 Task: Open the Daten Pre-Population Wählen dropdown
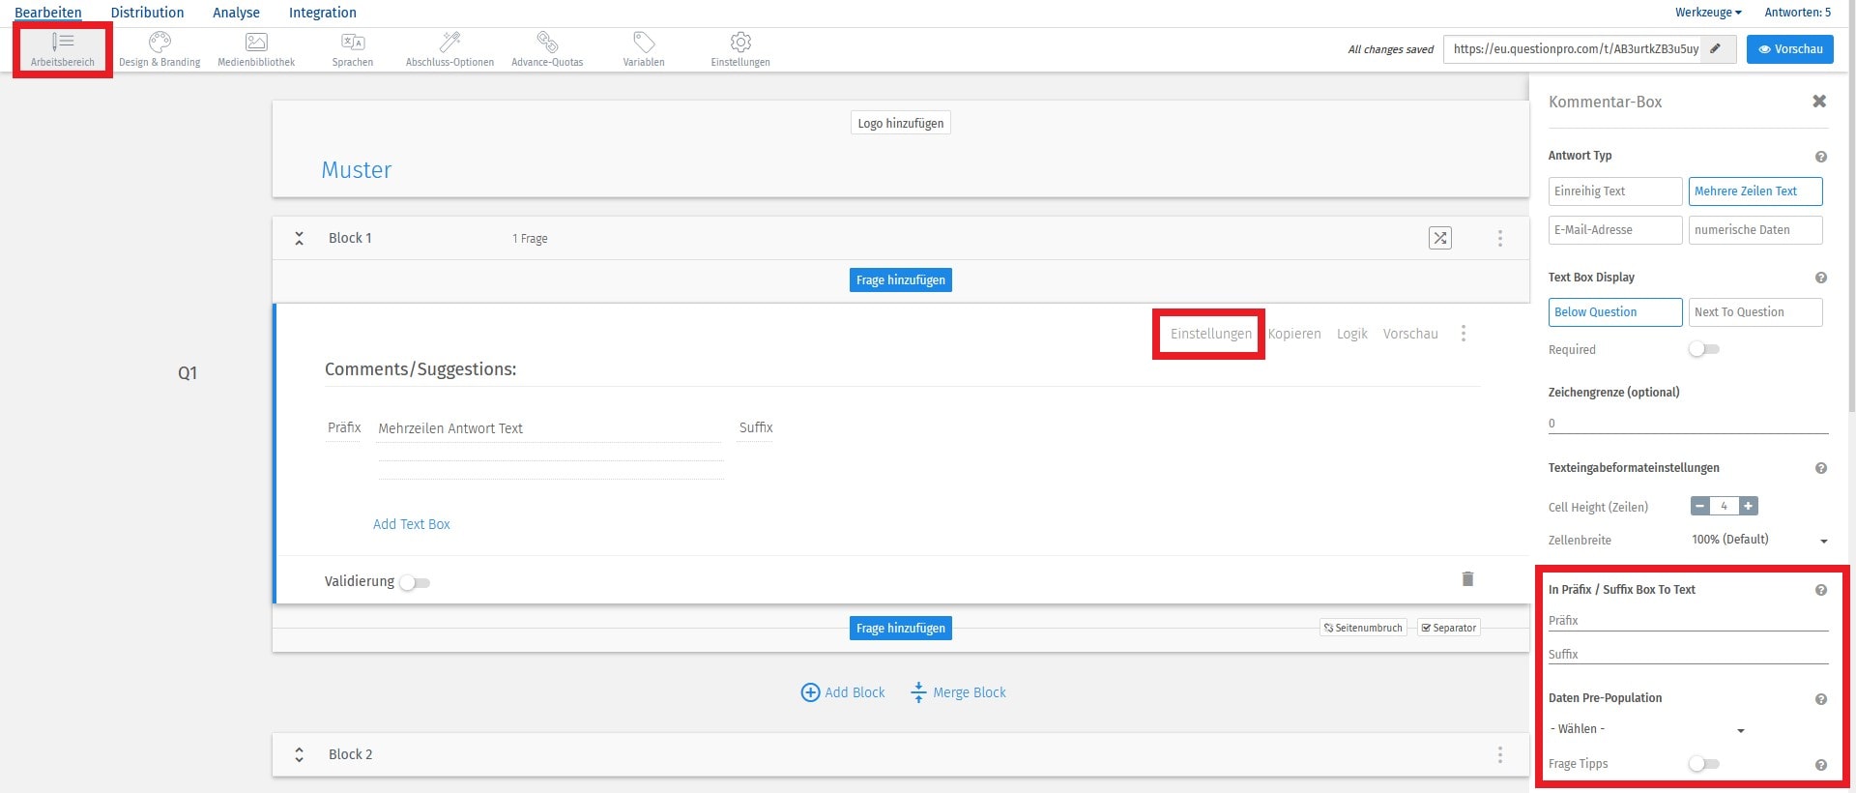tap(1647, 729)
